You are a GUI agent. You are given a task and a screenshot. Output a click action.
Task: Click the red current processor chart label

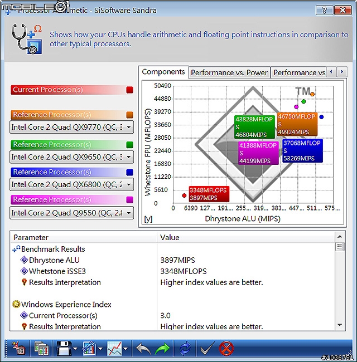tap(209, 194)
